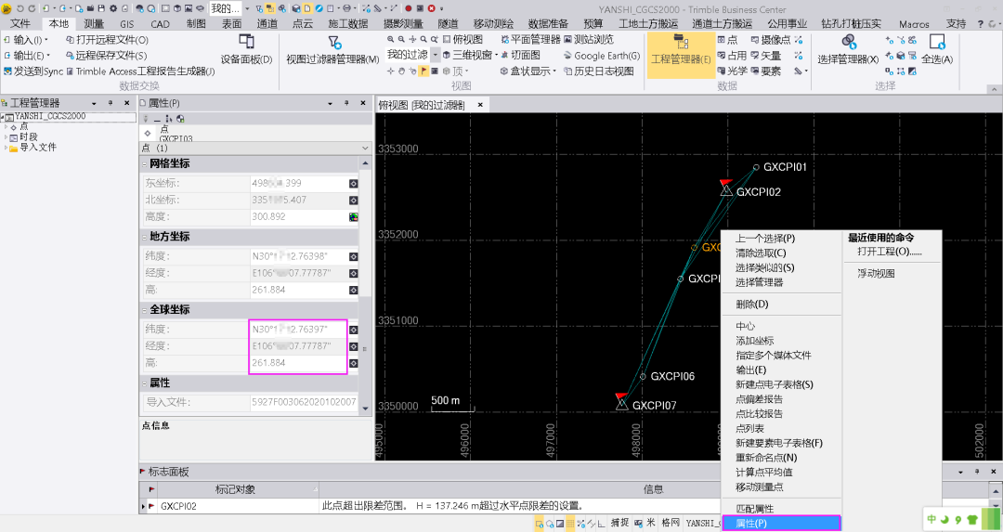
Task: Click the red X stop icon
Action: point(431,8)
